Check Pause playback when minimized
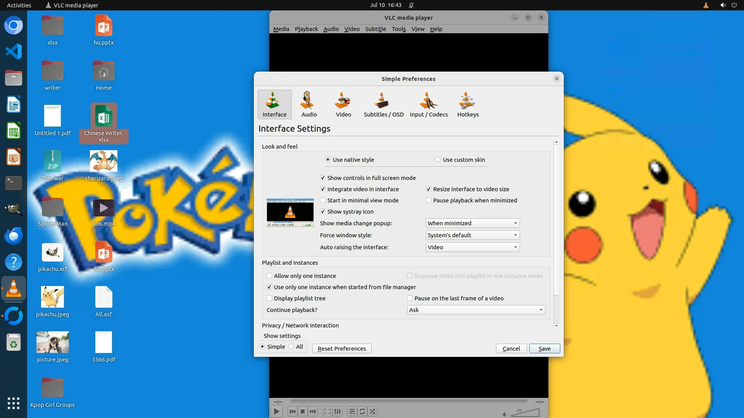744x418 pixels. pyautogui.click(x=429, y=200)
